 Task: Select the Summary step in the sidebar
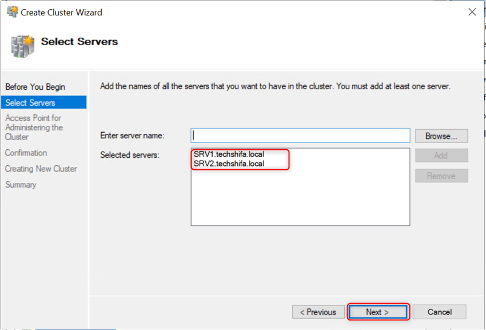point(21,185)
